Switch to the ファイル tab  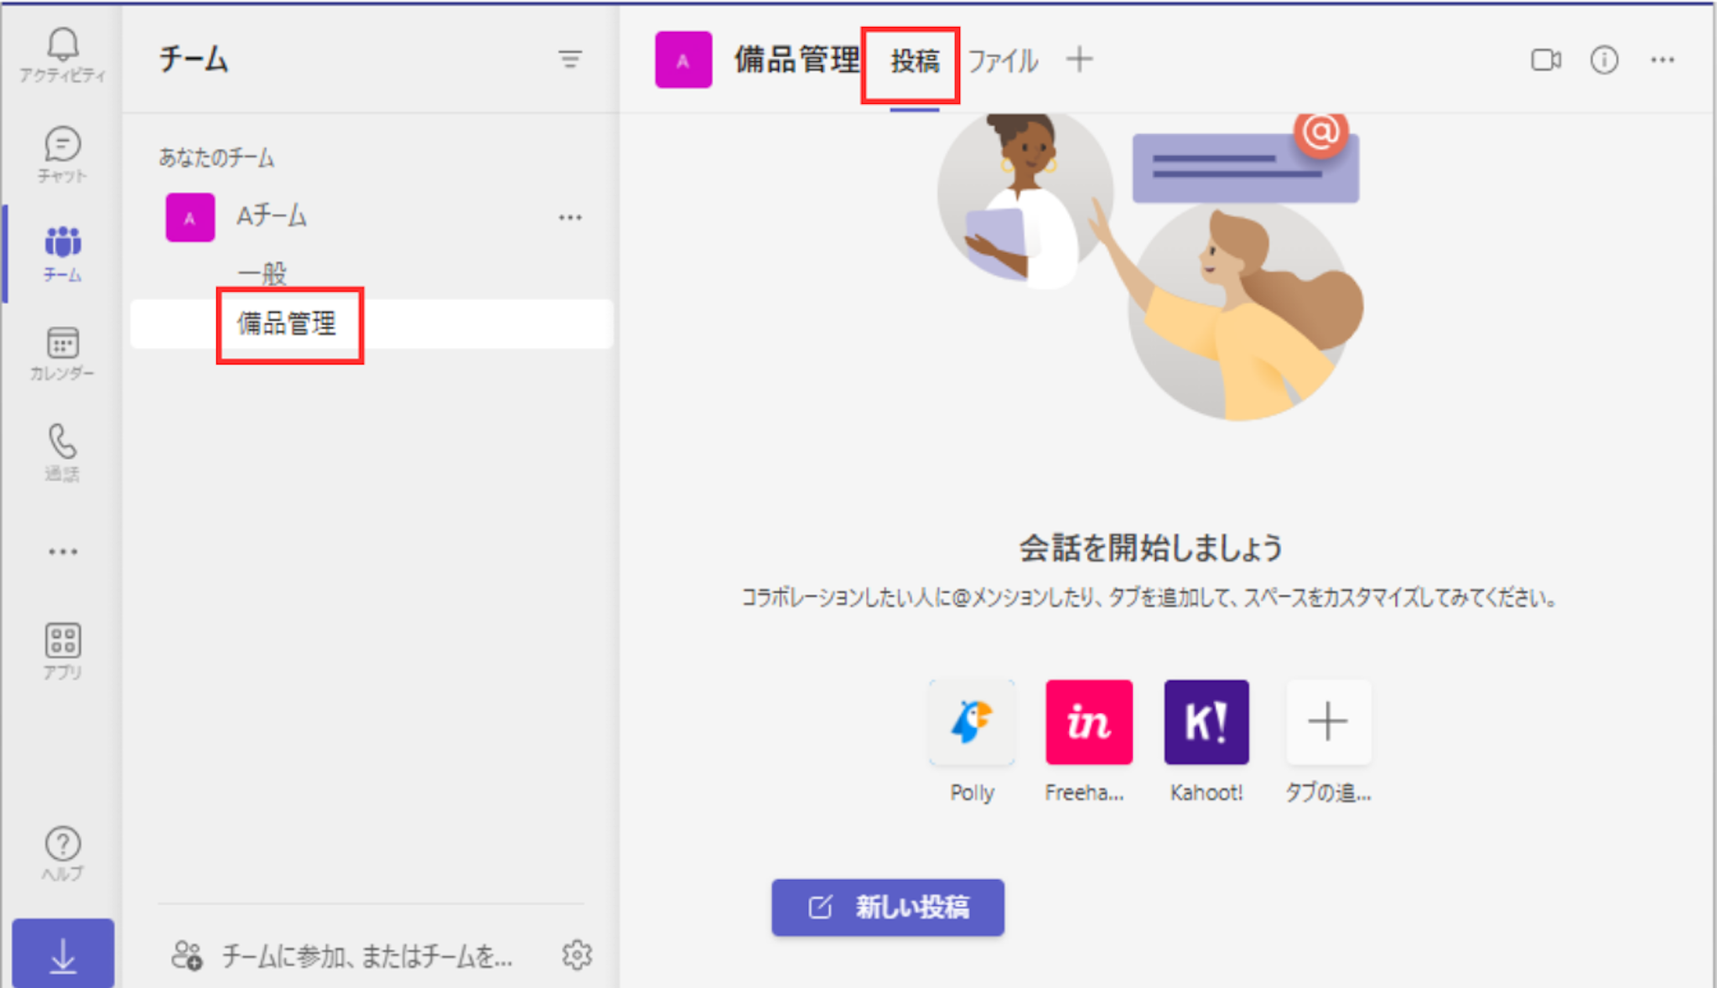pos(1003,61)
